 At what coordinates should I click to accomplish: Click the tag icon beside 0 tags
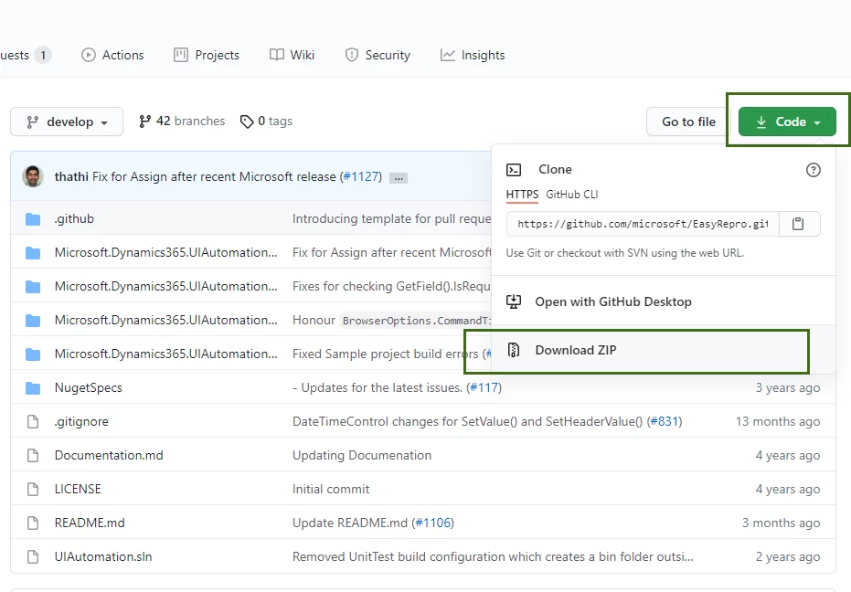[247, 122]
